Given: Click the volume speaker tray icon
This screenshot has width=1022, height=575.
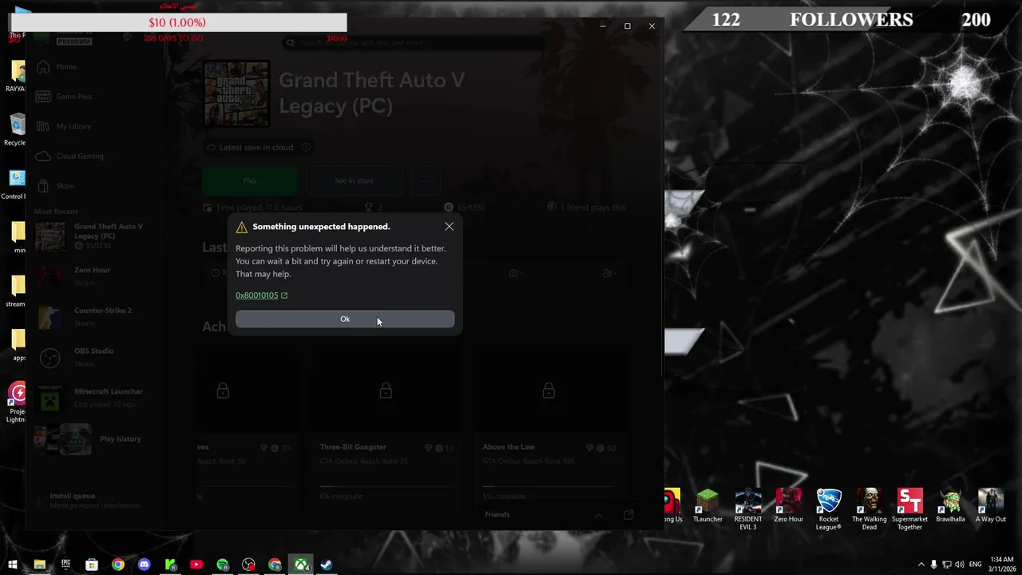Looking at the screenshot, I should [x=959, y=565].
